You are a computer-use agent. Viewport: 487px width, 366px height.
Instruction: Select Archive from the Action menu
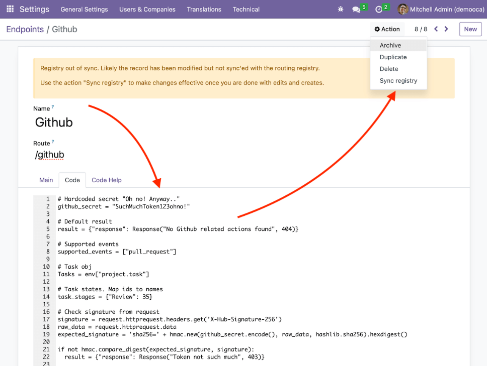pos(390,45)
